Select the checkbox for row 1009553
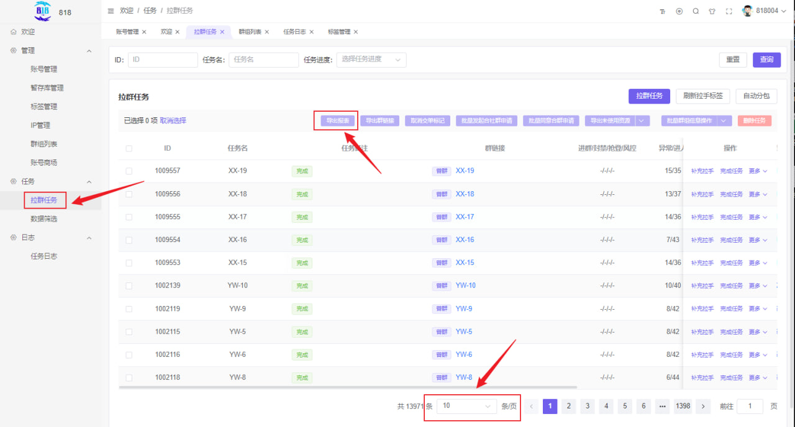 [x=129, y=263]
